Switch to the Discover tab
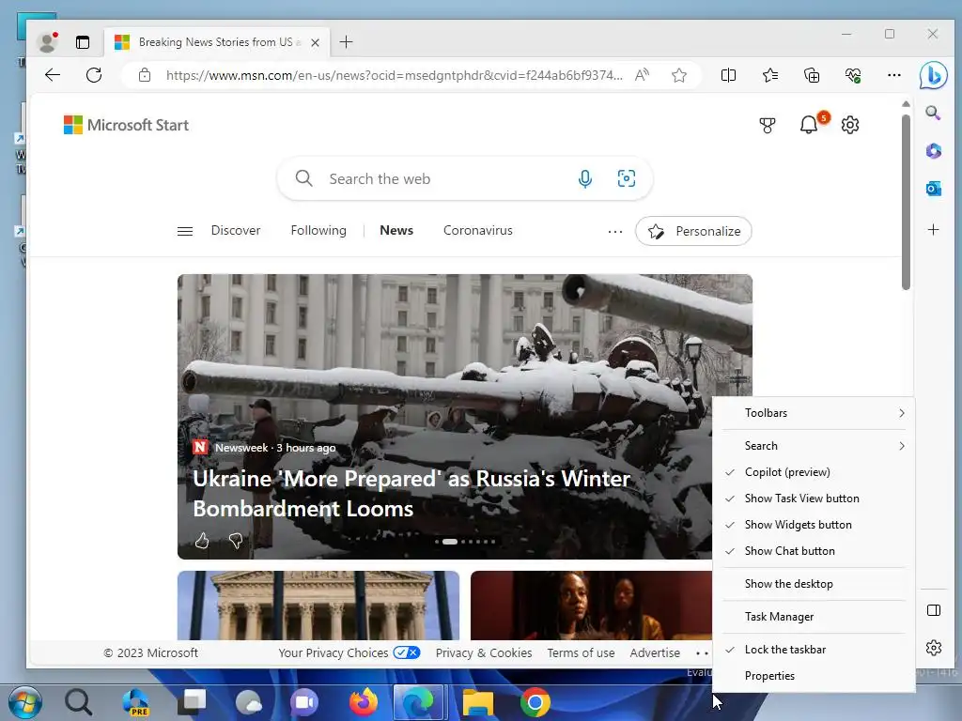Viewport: 962px width, 721px height. click(236, 231)
